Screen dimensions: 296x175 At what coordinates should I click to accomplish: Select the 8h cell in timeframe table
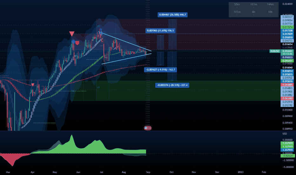click(x=253, y=12)
